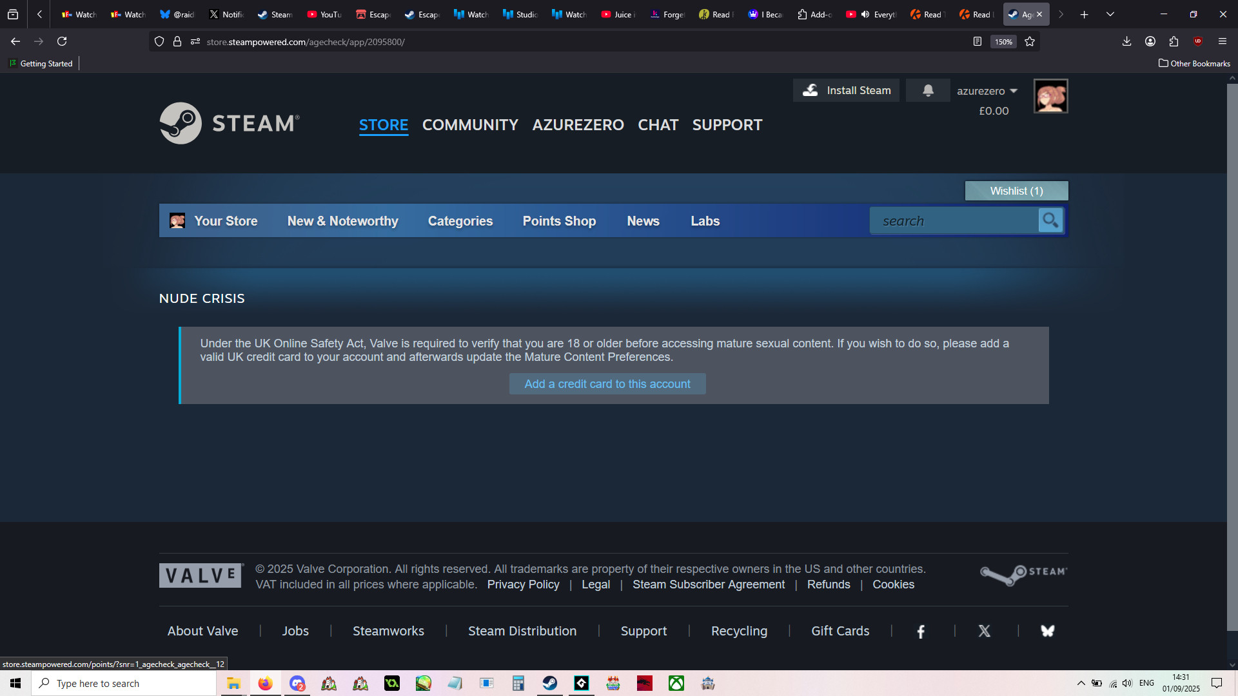Viewport: 1238px width, 696px height.
Task: Open the Cookies link in the footer
Action: tap(893, 585)
